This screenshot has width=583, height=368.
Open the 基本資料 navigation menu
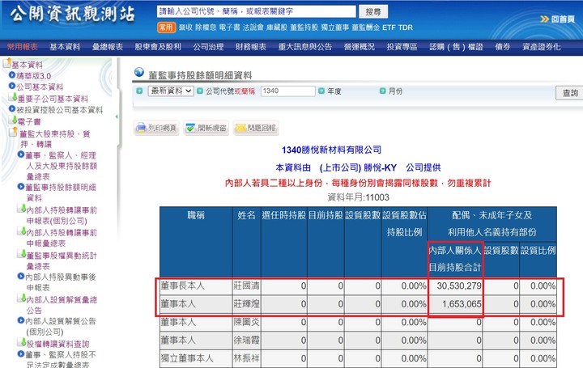65,47
